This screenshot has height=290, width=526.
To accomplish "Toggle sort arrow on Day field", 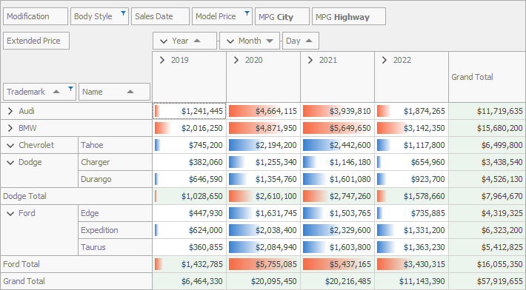I will click(309, 41).
